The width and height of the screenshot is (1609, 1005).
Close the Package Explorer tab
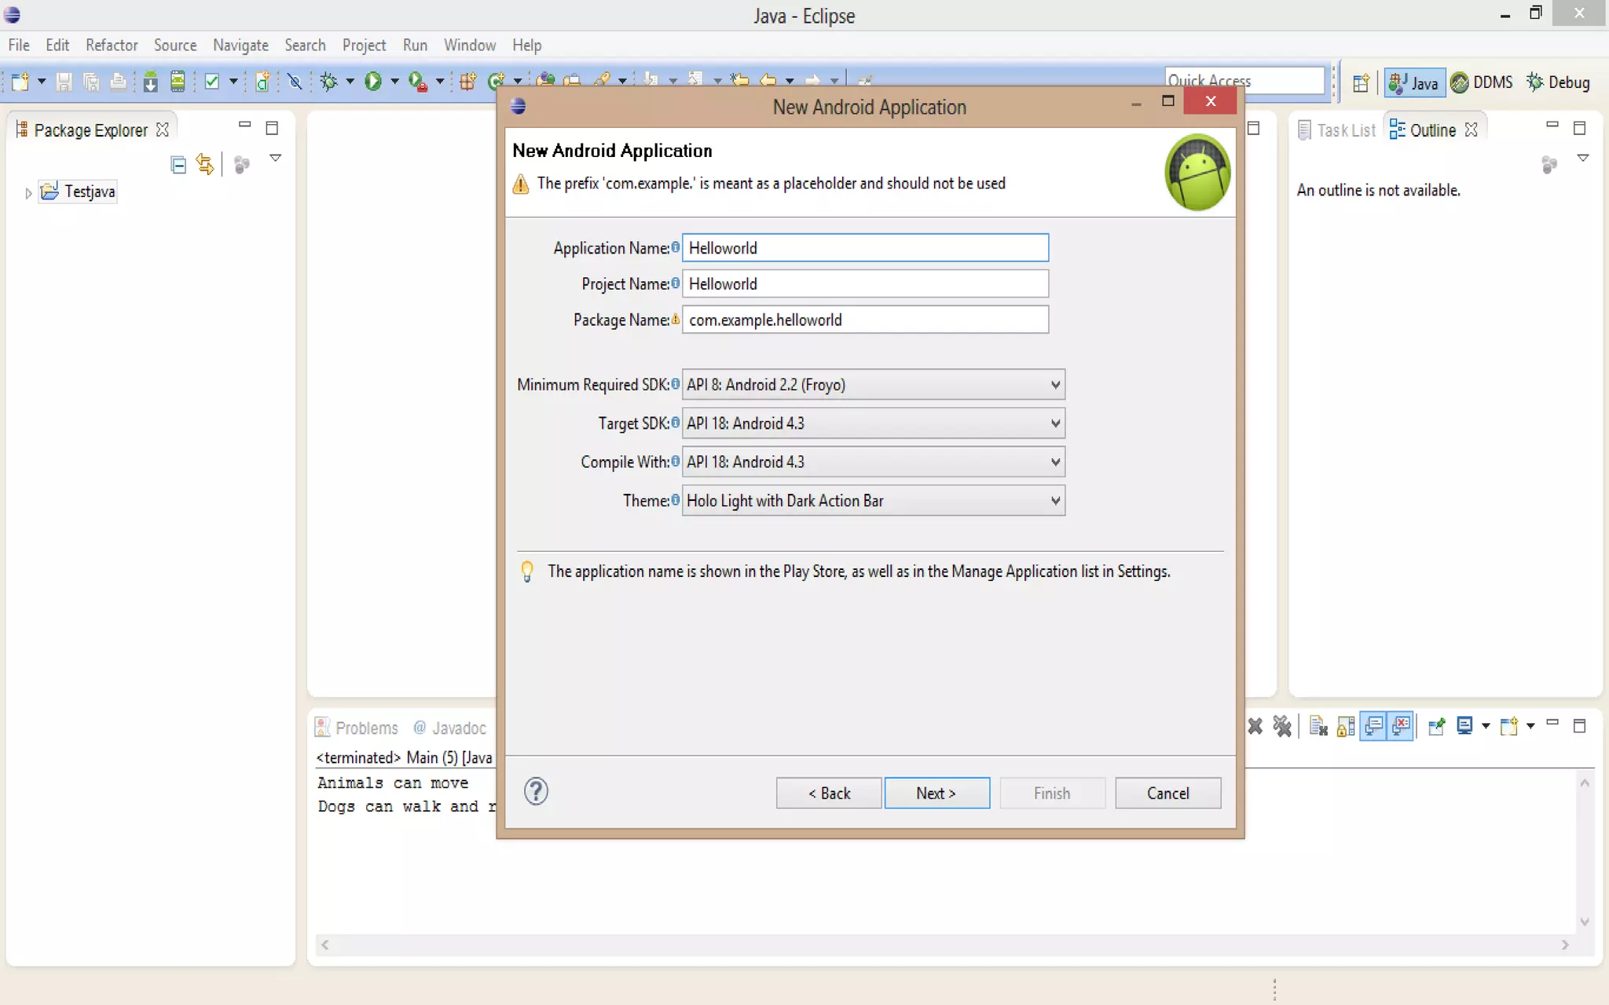163,130
